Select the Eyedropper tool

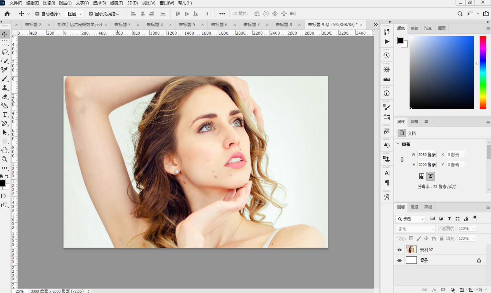click(x=5, y=70)
